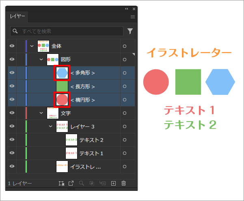Select the 文字 layer name
244x201 pixels.
coord(66,113)
